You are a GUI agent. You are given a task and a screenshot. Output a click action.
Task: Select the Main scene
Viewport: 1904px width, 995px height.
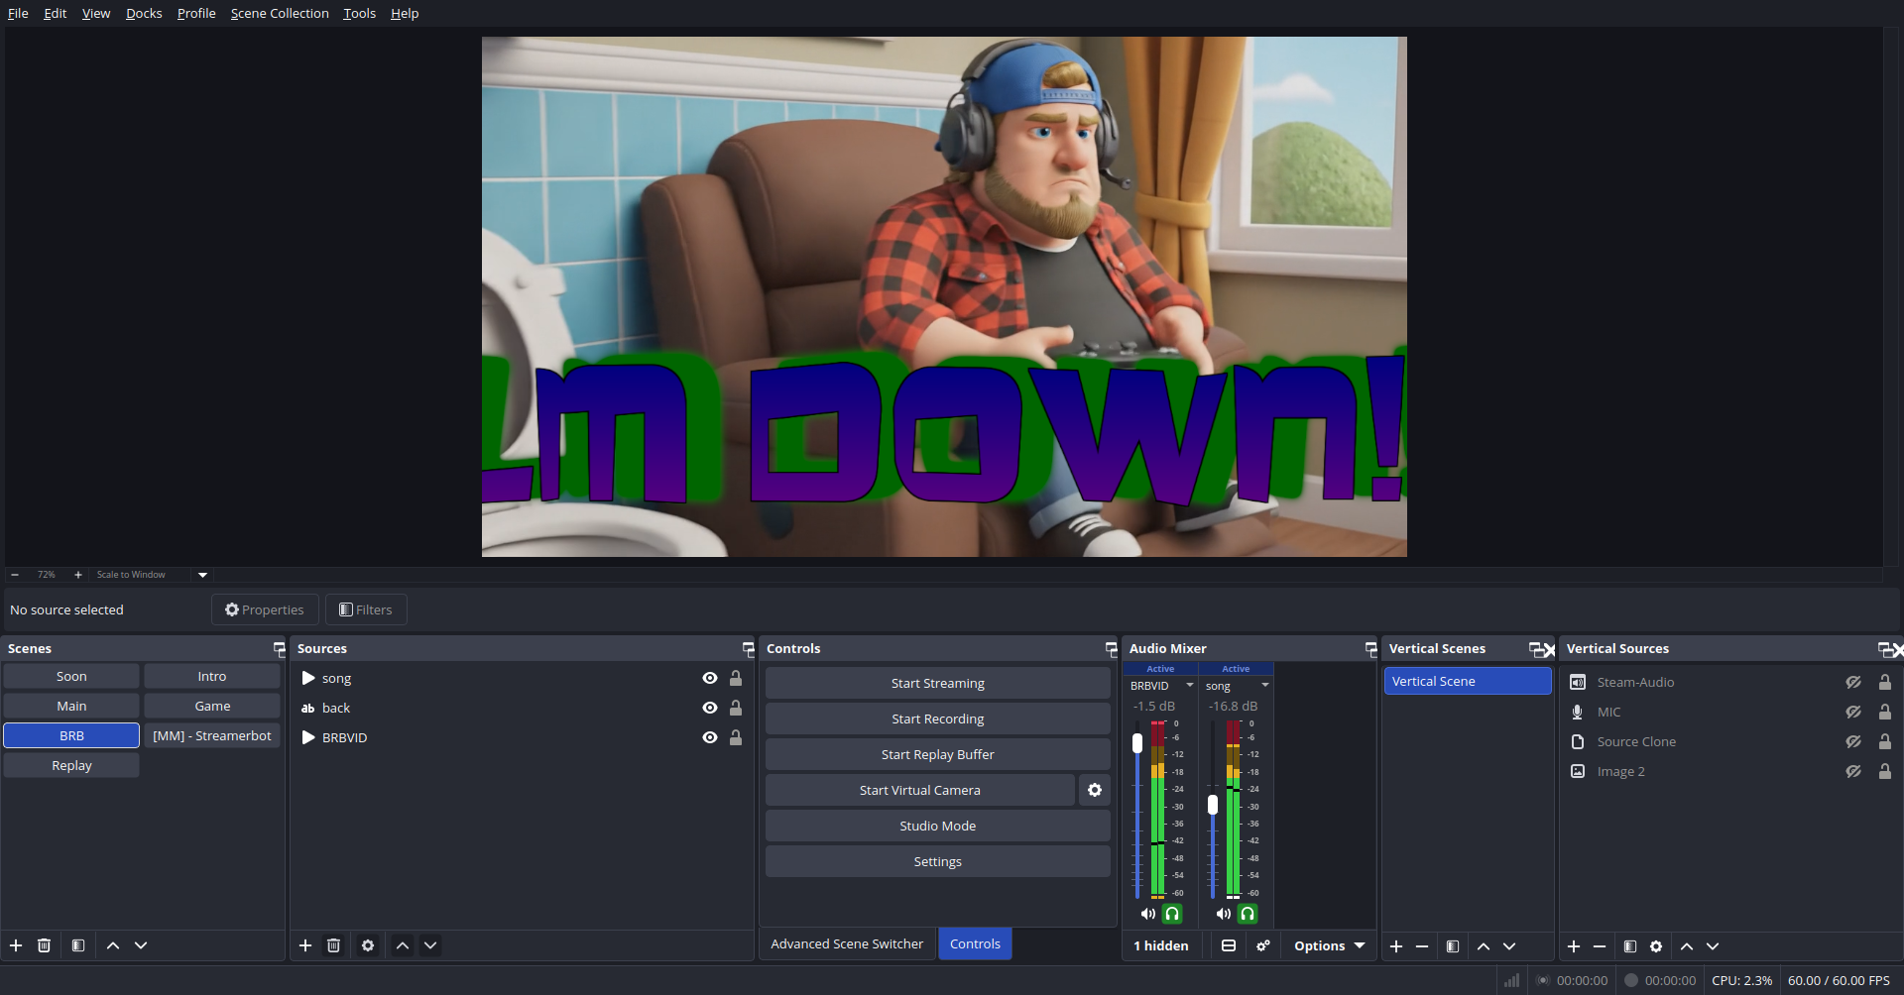click(x=71, y=706)
